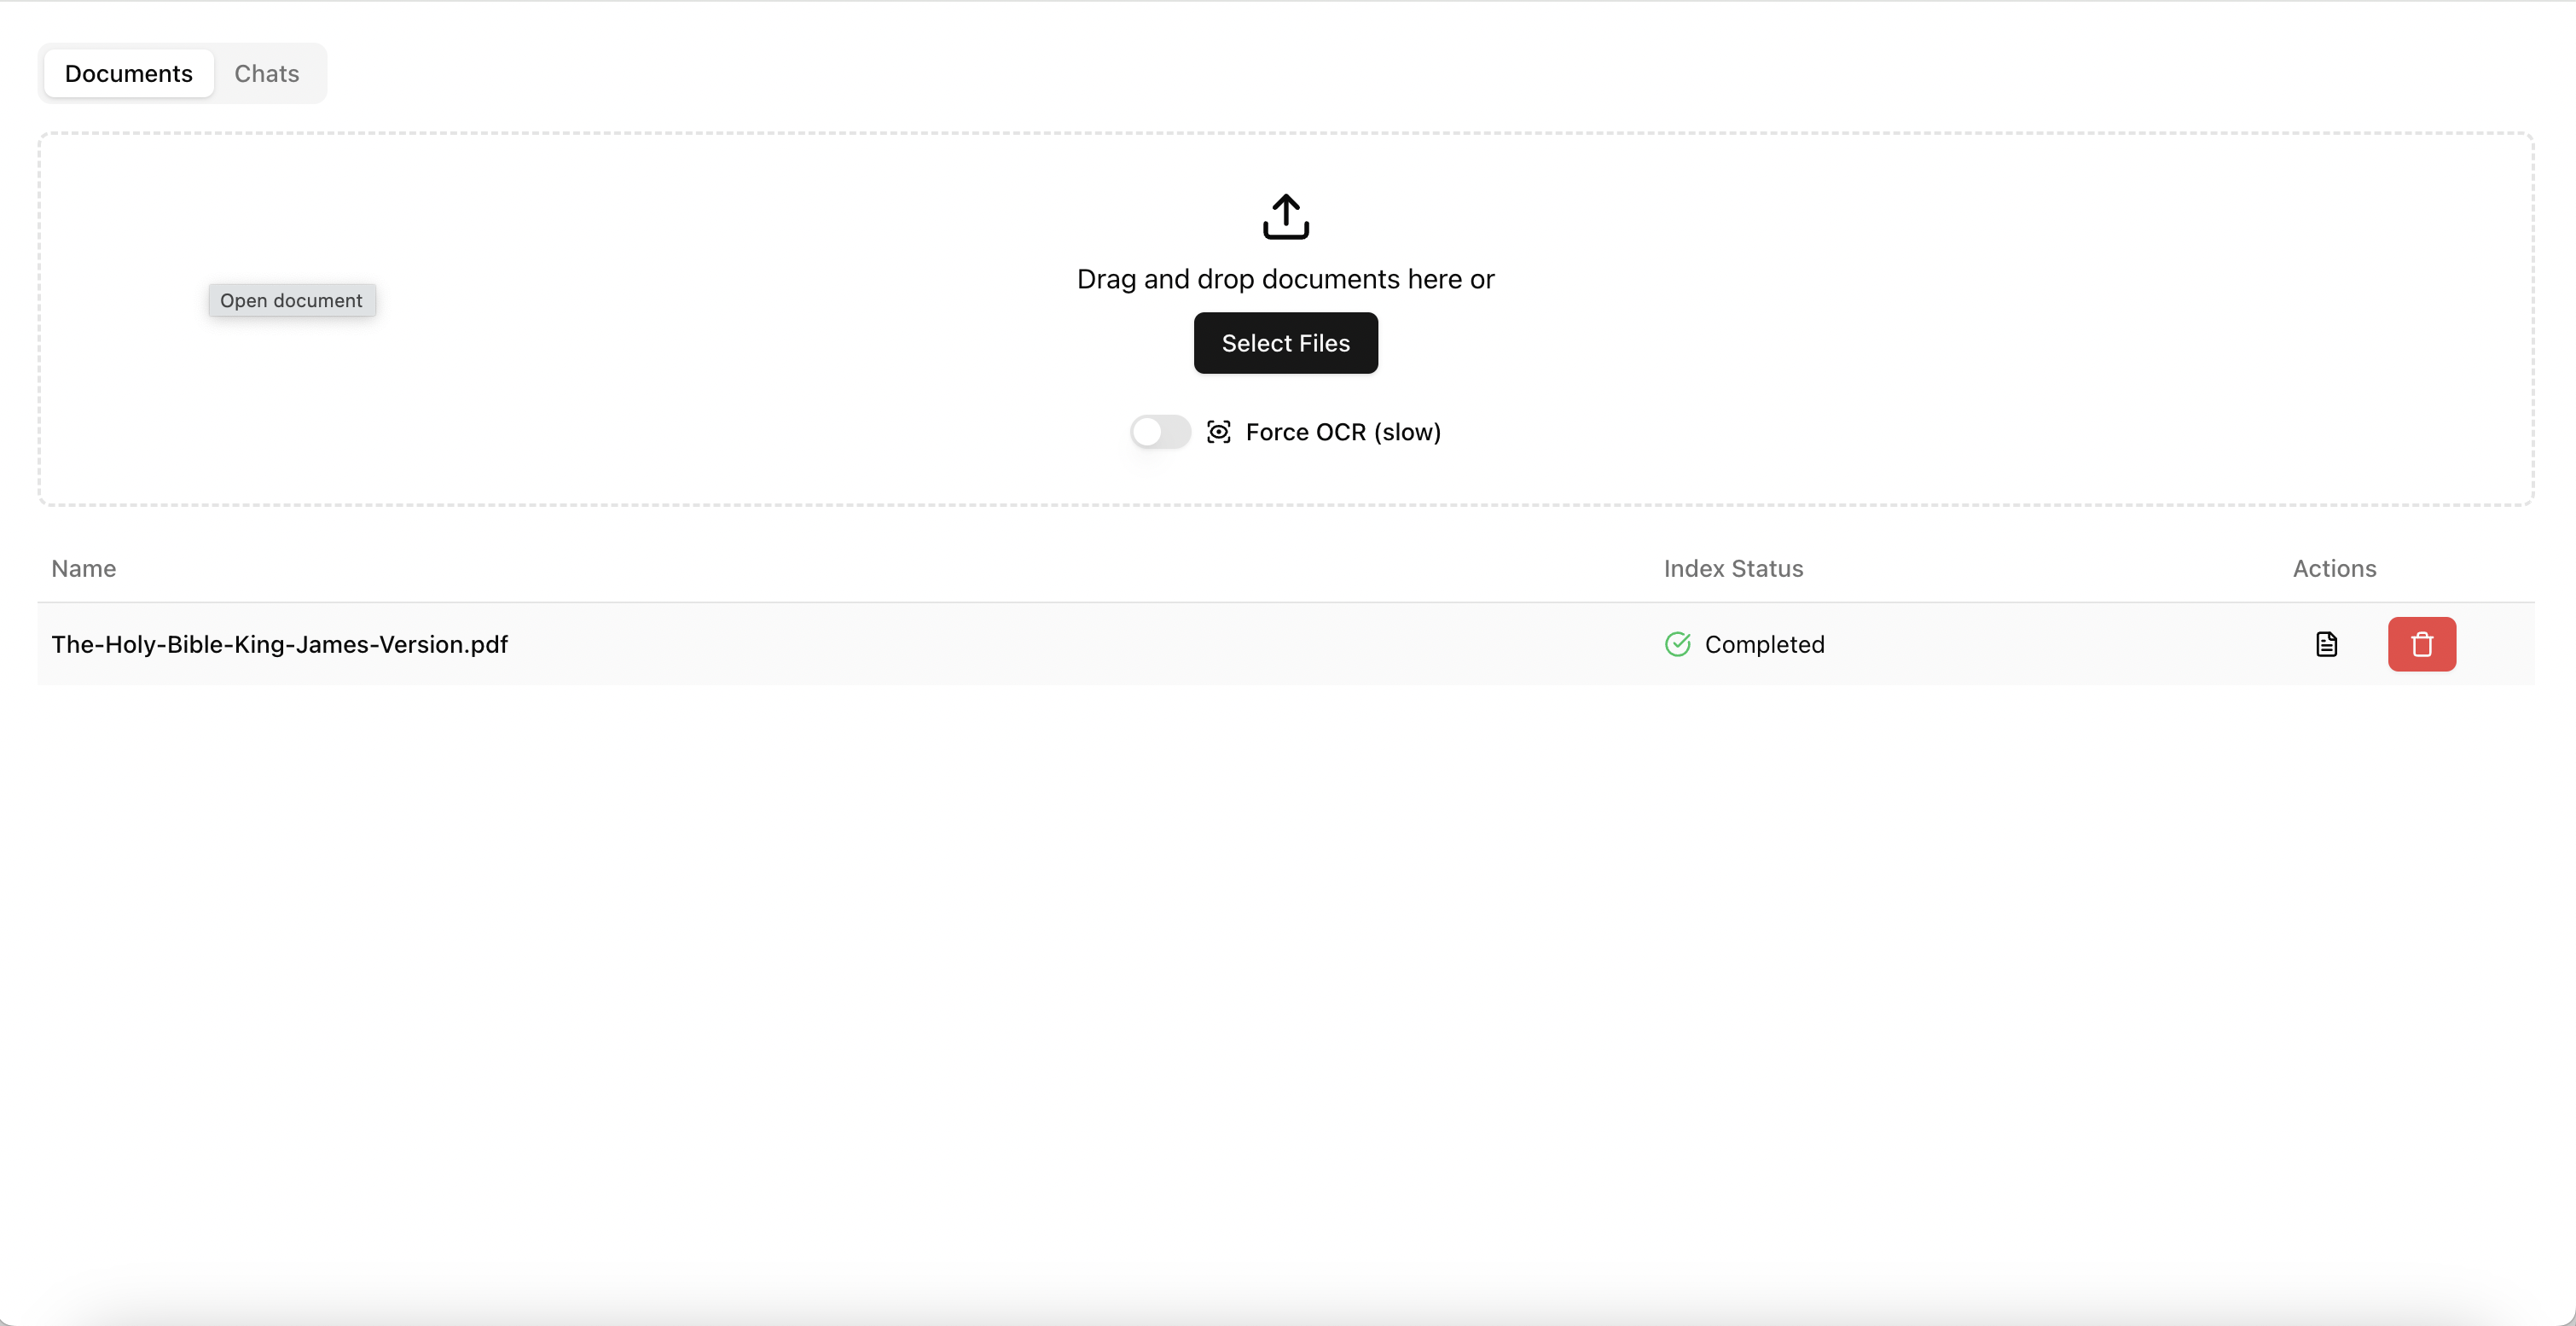Click the Index Status column header

point(1733,568)
